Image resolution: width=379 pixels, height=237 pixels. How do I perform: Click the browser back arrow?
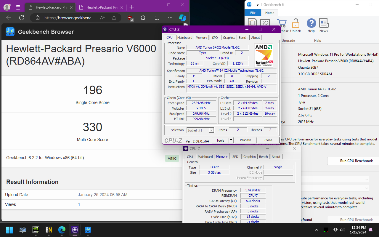(9, 18)
